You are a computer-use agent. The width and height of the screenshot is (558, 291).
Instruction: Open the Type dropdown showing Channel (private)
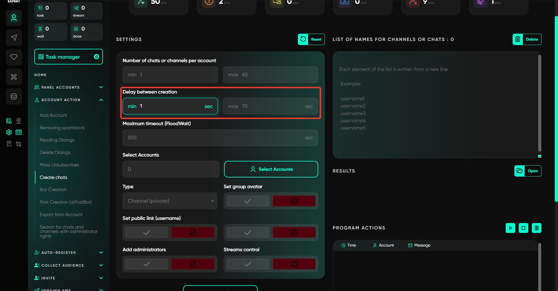pyautogui.click(x=170, y=201)
